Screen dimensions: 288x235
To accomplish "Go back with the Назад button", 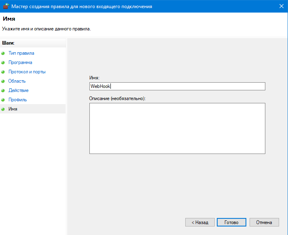I will tap(200, 222).
